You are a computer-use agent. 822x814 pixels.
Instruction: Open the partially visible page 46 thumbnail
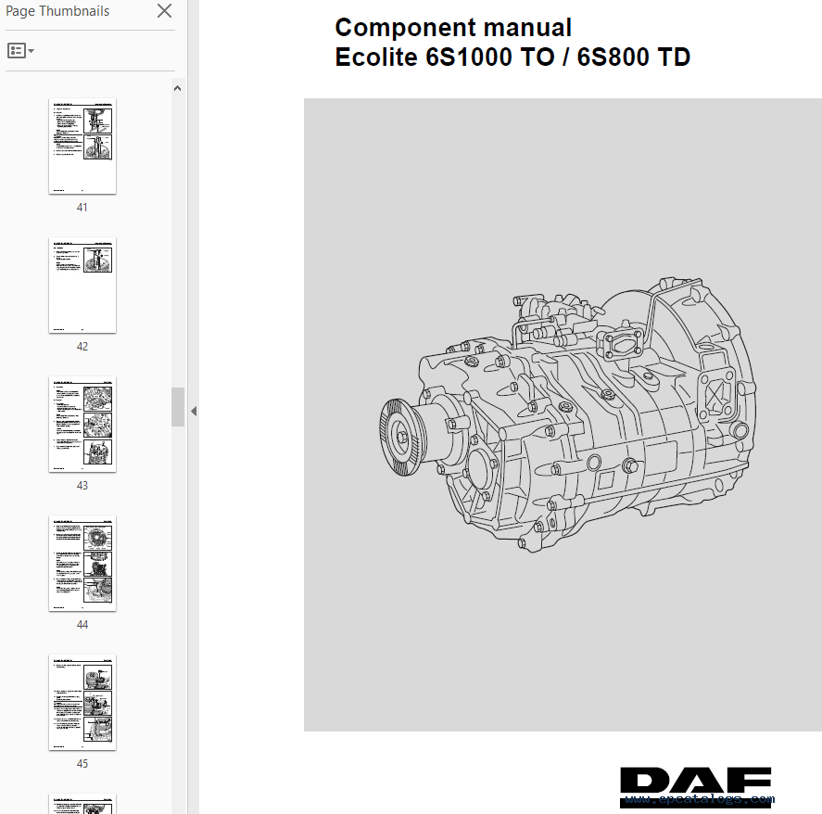tap(82, 804)
